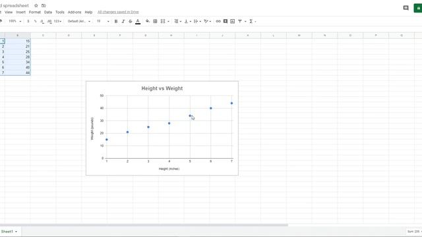Open more number formats 123 dropdown
422x237 pixels.
(57, 21)
